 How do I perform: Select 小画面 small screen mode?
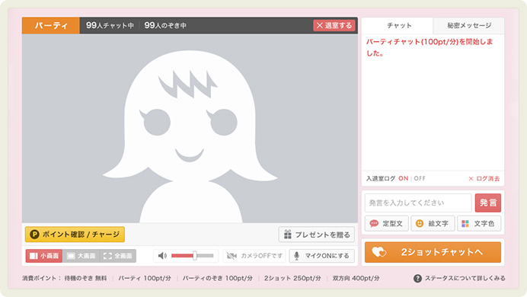[x=44, y=256]
